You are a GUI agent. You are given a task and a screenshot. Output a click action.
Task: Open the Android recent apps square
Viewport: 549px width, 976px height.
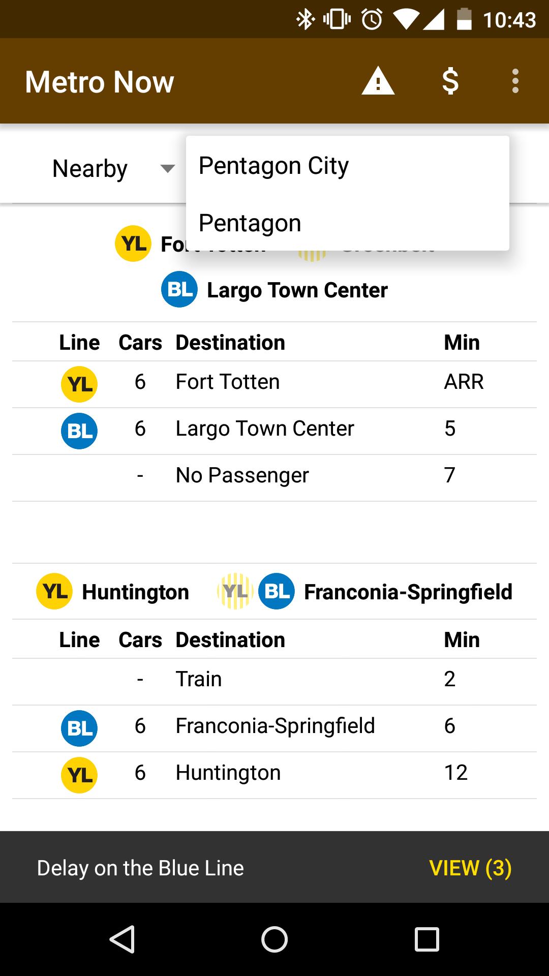(x=427, y=939)
